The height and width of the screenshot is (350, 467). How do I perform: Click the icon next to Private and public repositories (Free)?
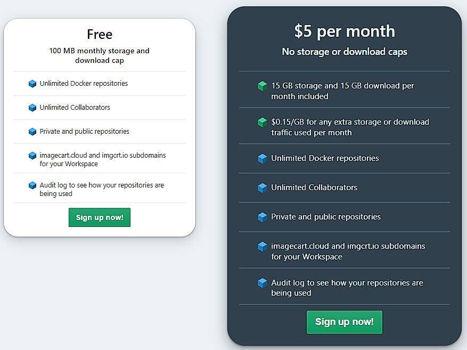[x=32, y=132]
